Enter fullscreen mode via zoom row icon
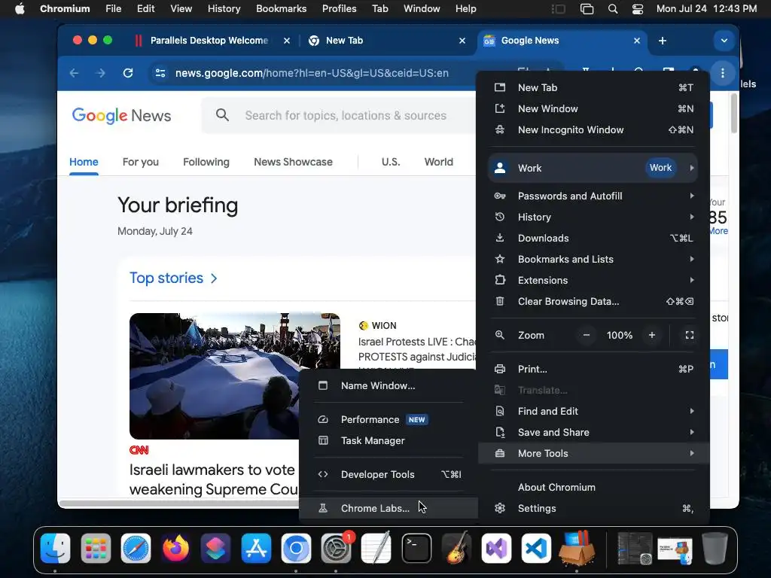 coord(690,335)
